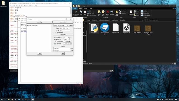Image resolution: width=179 pixels, height=101 pixels.
Task: Select the large_sack.obj file
Action: click(x=126, y=28)
